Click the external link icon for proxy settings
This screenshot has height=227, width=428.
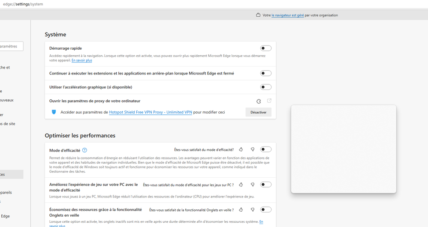(x=269, y=101)
